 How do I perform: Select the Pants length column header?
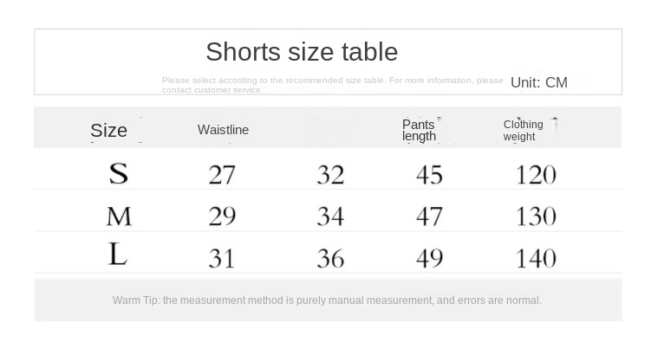[419, 130]
